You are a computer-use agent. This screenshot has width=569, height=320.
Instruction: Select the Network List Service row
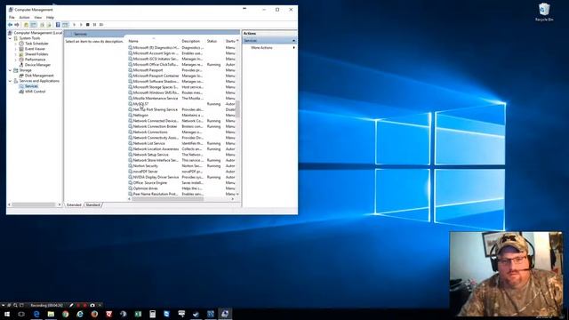pos(181,143)
